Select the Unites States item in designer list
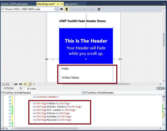167x131 pixels. click(x=70, y=77)
